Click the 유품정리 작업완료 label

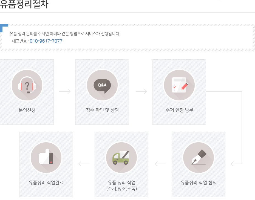pyautogui.click(x=46, y=182)
